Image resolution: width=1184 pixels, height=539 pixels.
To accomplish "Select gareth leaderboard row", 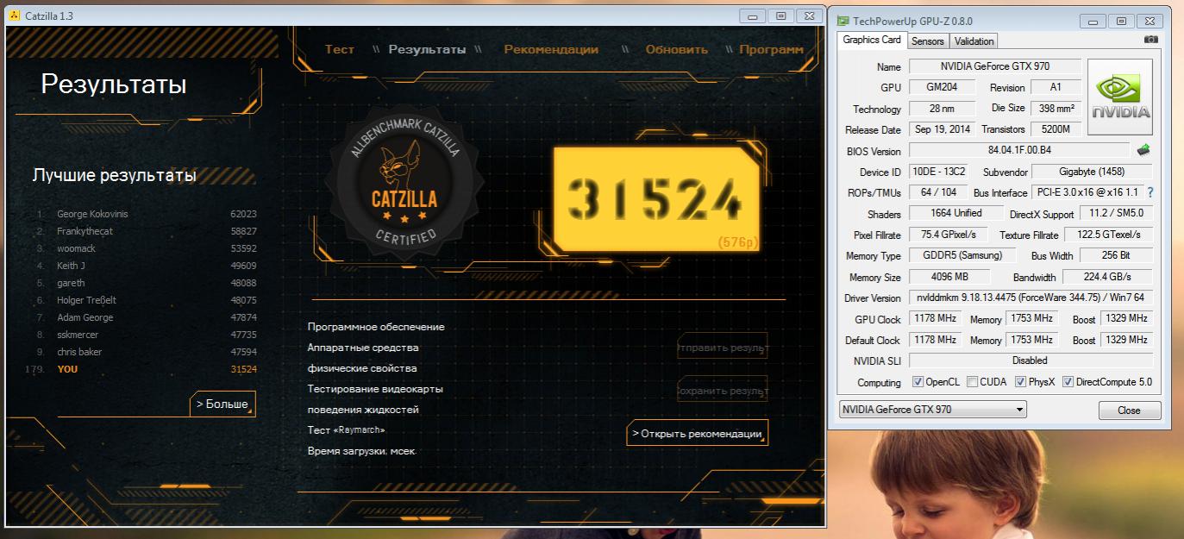I will click(147, 283).
